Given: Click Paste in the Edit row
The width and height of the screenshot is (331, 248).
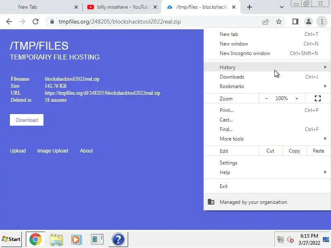Looking at the screenshot, I should pos(318,151).
